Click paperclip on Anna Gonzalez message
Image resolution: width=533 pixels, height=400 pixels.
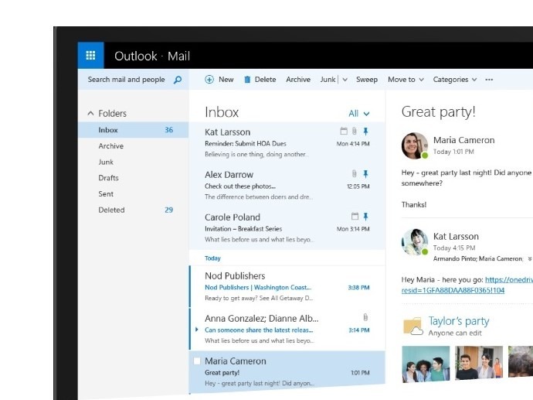(365, 317)
